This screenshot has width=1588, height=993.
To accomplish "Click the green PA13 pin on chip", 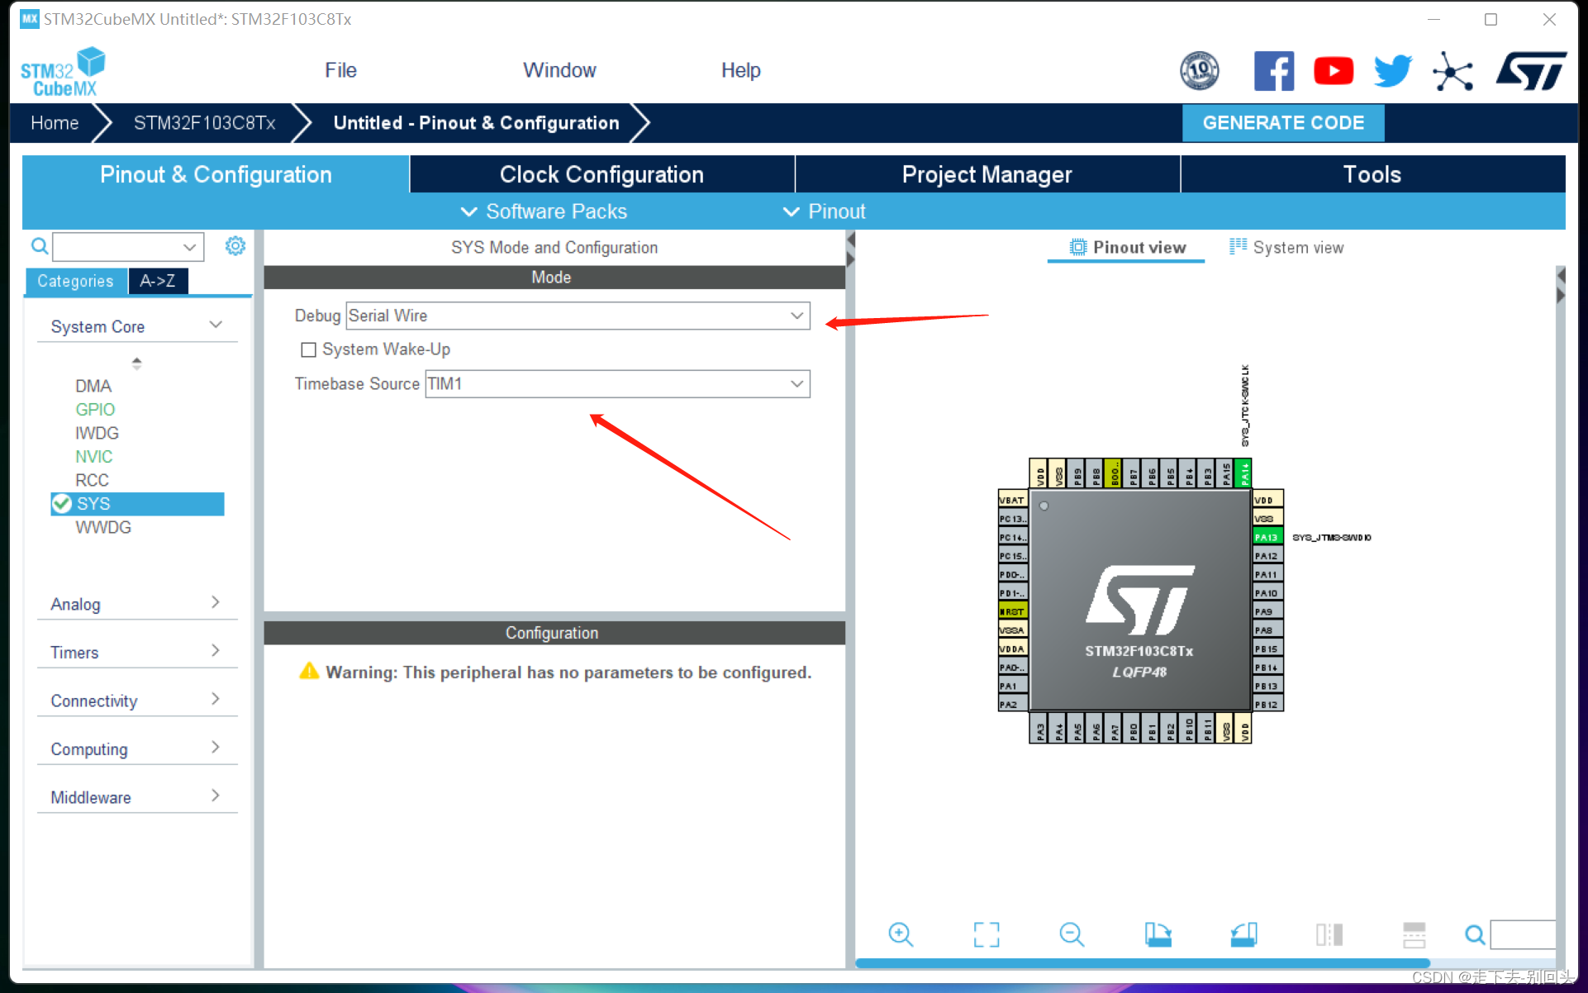I will pos(1267,537).
